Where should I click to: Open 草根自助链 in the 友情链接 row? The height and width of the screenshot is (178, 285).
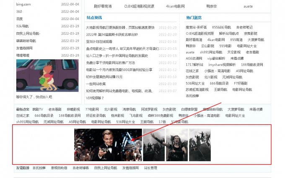[x=59, y=168]
